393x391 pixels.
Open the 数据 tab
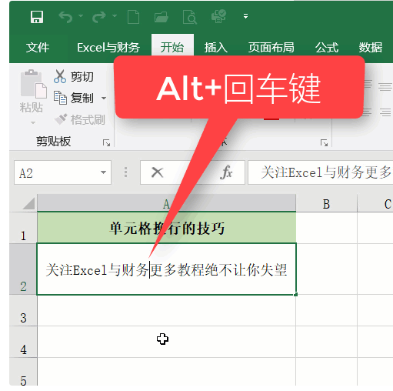click(x=371, y=48)
